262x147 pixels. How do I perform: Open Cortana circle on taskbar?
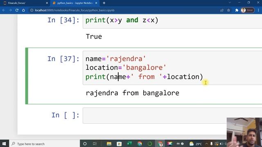click(x=85, y=144)
